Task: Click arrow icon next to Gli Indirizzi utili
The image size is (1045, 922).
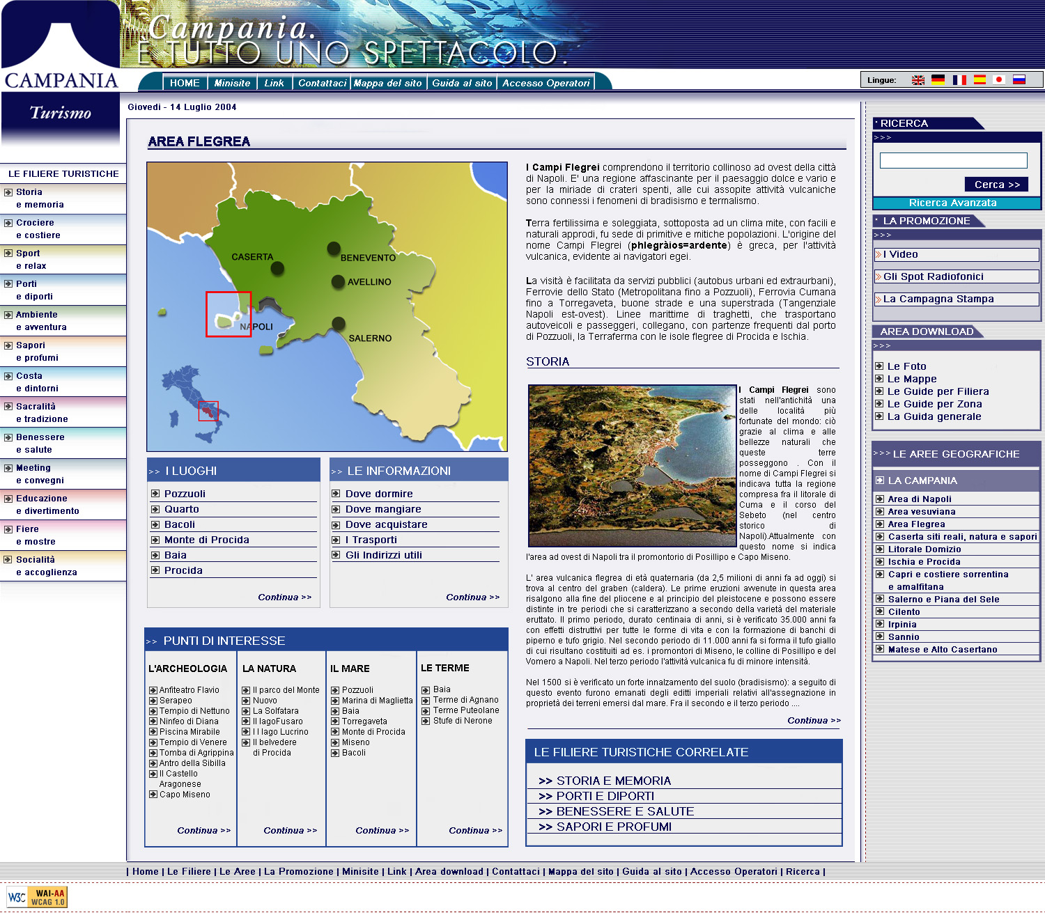Action: coord(336,555)
